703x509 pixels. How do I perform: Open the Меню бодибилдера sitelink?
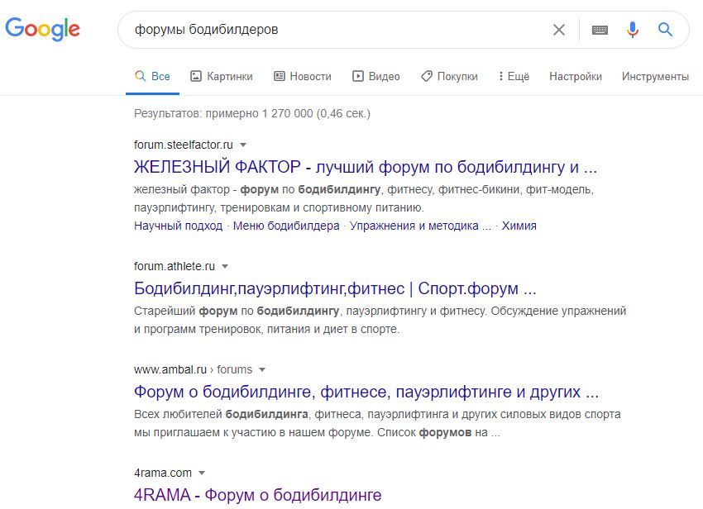286,226
